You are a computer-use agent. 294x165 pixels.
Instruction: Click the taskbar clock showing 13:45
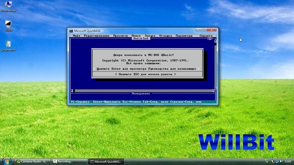(x=288, y=161)
